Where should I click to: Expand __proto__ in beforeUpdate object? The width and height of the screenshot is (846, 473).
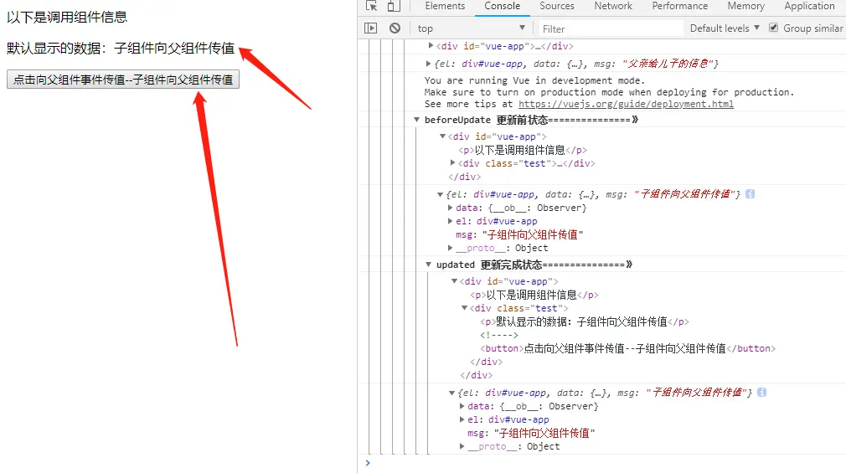[450, 248]
